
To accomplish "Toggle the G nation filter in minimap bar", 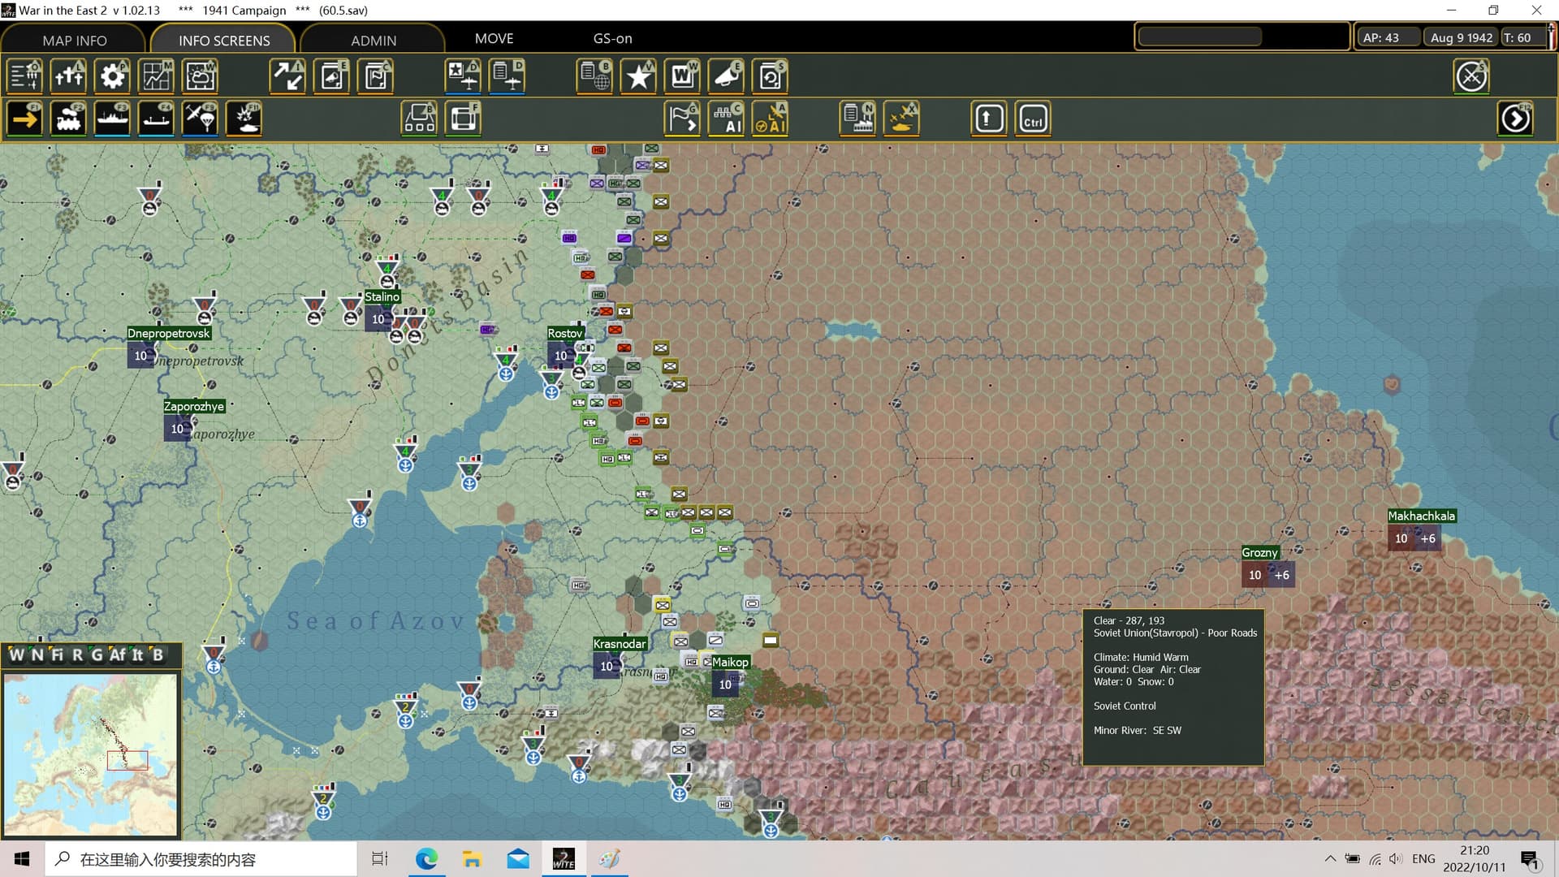I will [97, 655].
